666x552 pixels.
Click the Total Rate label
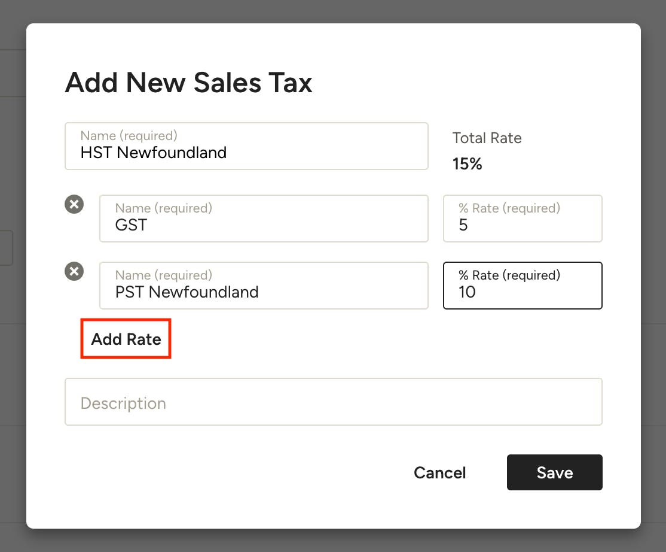pyautogui.click(x=487, y=138)
